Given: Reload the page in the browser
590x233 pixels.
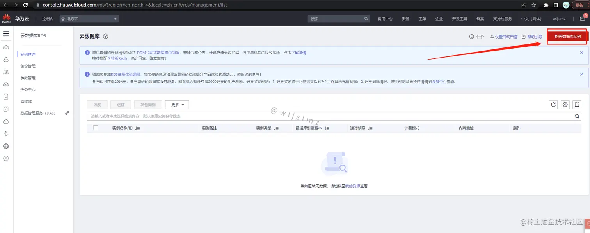Looking at the screenshot, I should (x=25, y=5).
